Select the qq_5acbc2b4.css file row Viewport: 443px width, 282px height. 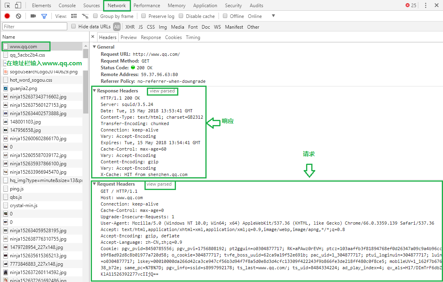click(42, 55)
